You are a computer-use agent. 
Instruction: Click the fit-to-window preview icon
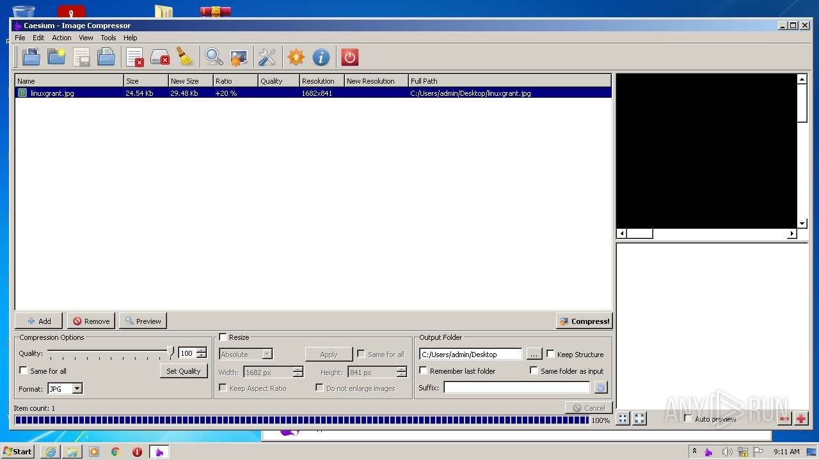pos(623,418)
